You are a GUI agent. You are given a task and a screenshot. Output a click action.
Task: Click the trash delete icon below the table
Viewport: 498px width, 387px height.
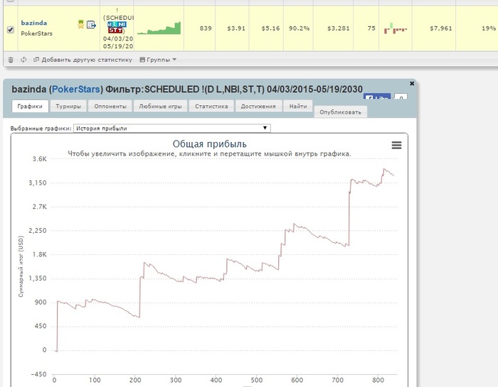coord(11,60)
